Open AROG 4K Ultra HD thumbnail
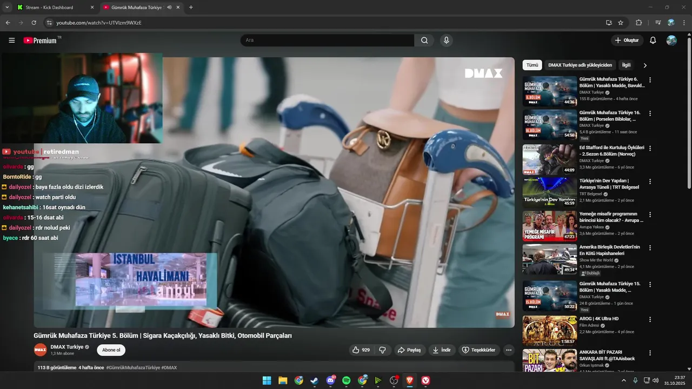This screenshot has height=389, width=692. click(549, 331)
